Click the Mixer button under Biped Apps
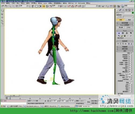 [121, 27]
